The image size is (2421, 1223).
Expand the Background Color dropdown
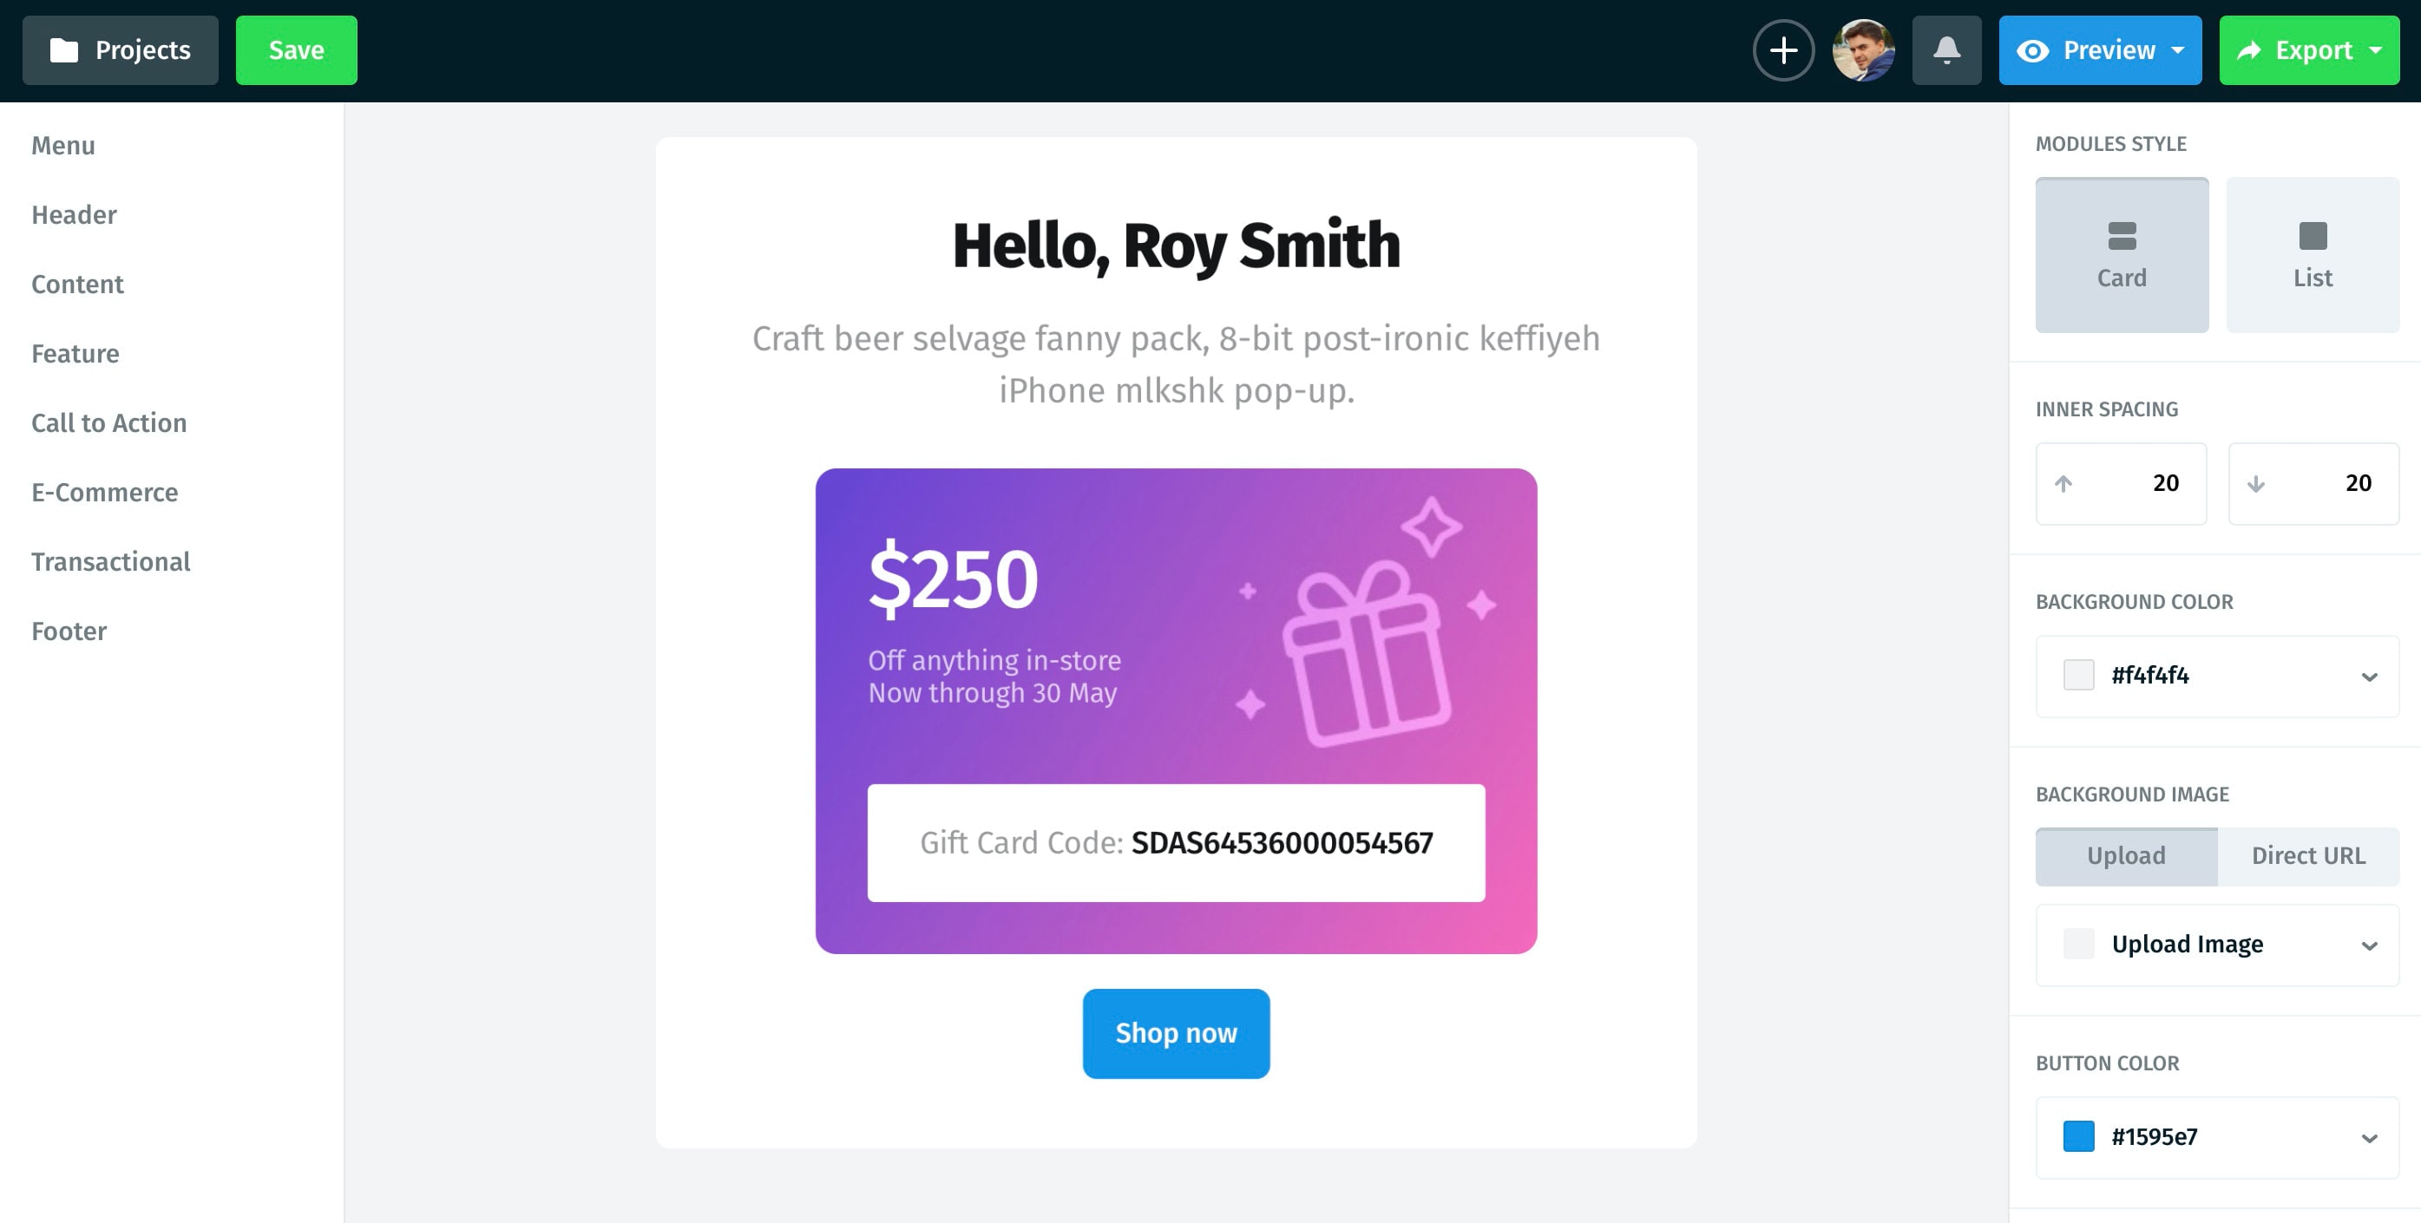[2371, 674]
